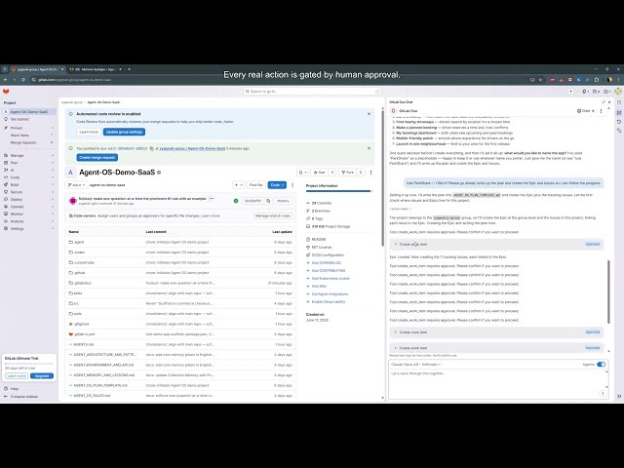Open the .gitignore file
The width and height of the screenshot is (624, 468).
[x=82, y=324]
